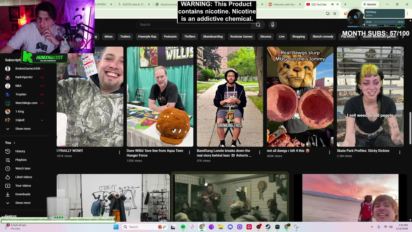Viewport: 412px width, 232px height.
Task: Show hidden system tray icons
Action: (372, 227)
